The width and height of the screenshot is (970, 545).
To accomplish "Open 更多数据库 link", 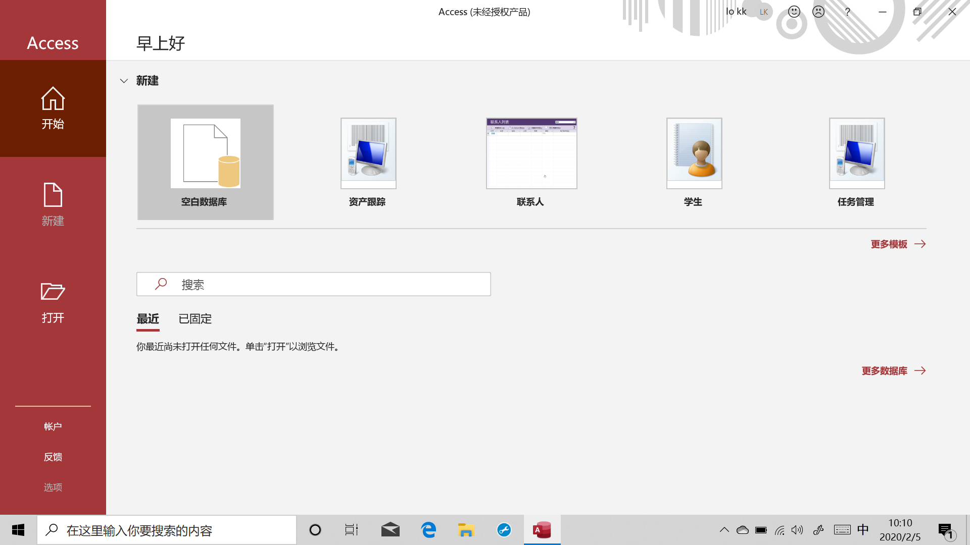I will (894, 371).
